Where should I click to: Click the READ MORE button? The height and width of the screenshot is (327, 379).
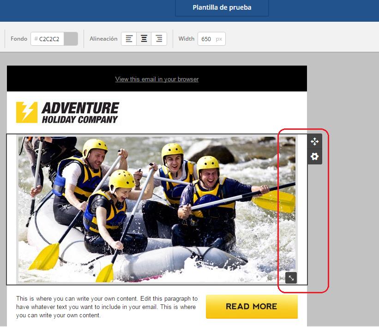pyautogui.click(x=252, y=306)
